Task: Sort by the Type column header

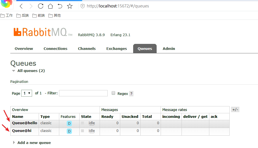Action: pos(45,117)
